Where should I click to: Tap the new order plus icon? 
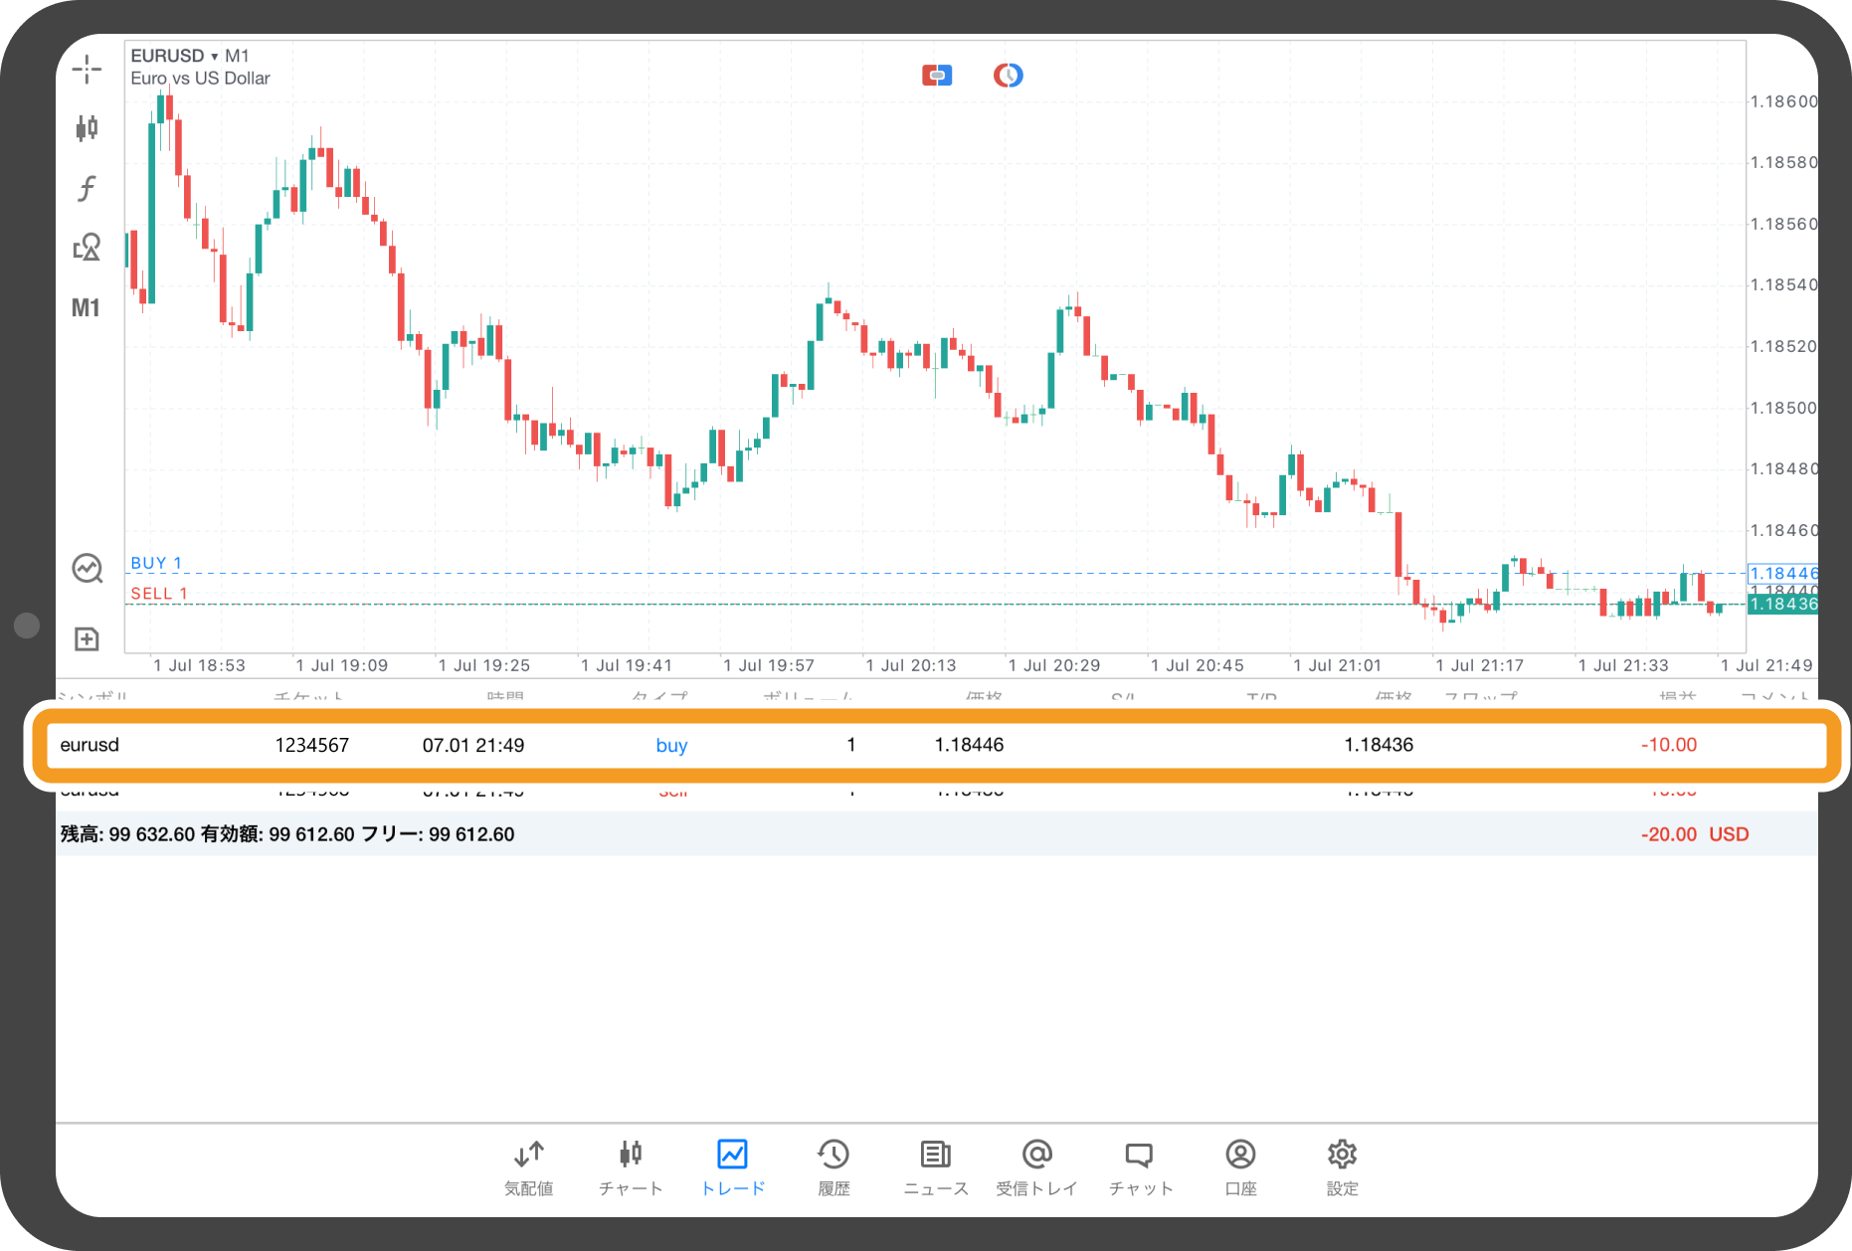tap(87, 638)
